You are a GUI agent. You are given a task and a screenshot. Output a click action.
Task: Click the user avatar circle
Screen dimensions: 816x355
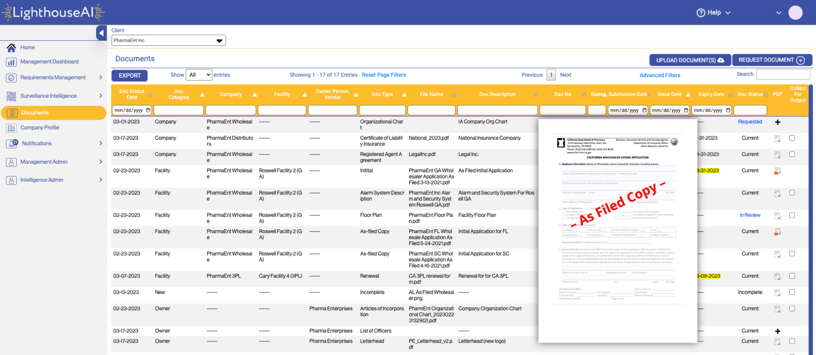[795, 13]
